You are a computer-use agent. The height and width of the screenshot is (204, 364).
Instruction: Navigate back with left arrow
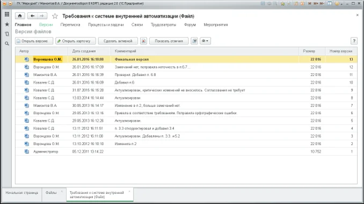pos(33,16)
